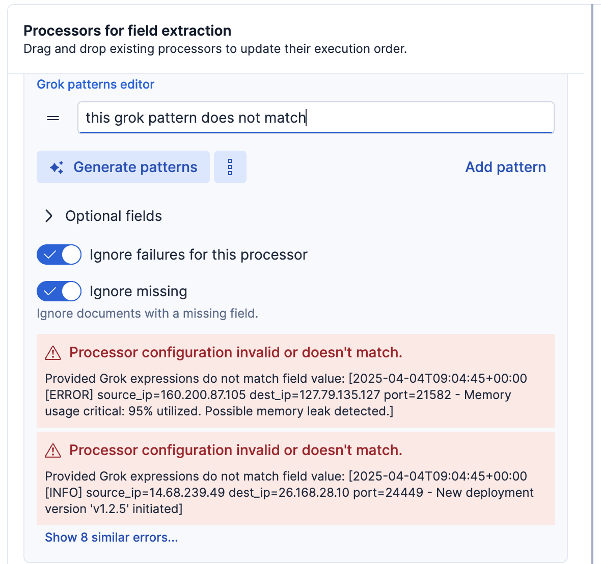Click the drag handle beside the grok pattern
The image size is (601, 564).
pyautogui.click(x=53, y=118)
